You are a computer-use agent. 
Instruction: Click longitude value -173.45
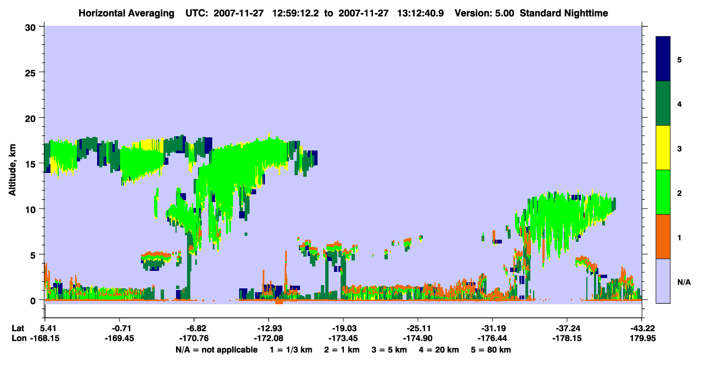coord(343,338)
